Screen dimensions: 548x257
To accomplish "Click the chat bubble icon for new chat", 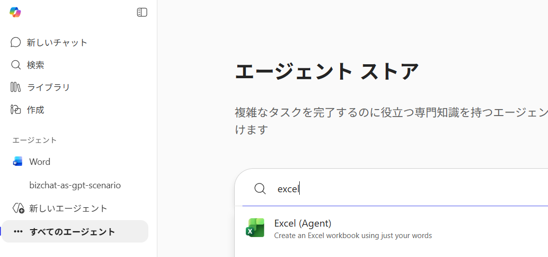I will (15, 42).
